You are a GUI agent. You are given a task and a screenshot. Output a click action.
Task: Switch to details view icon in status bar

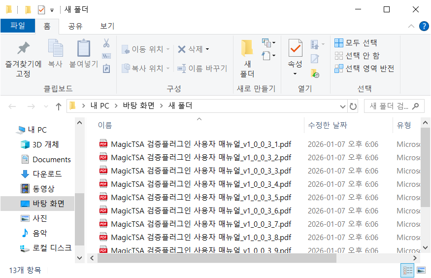pos(407,271)
